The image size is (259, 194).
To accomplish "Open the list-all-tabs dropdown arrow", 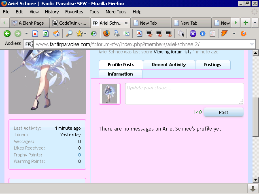I will point(255,23).
